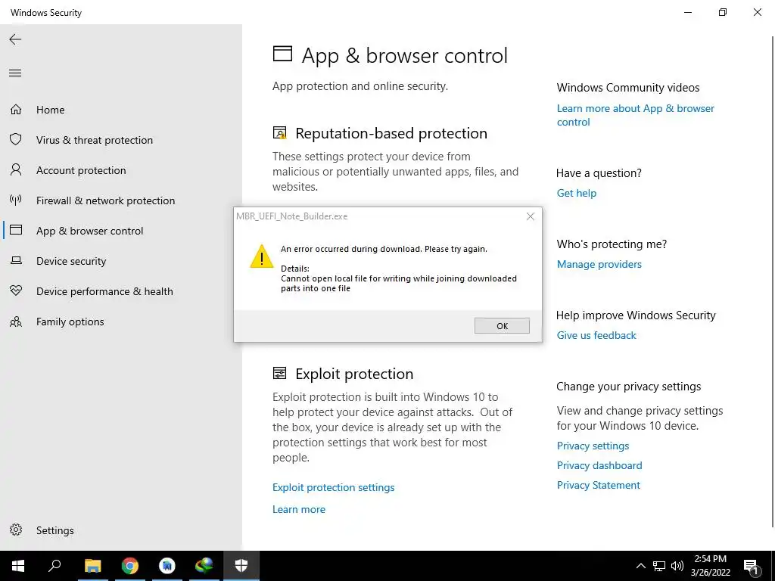Image resolution: width=775 pixels, height=581 pixels.
Task: Open Privacy dashboard link
Action: click(599, 465)
